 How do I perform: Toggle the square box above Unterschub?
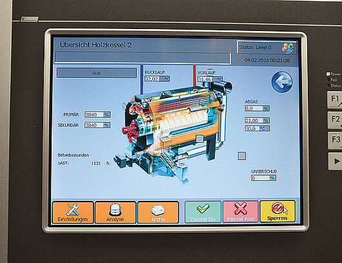pos(241,156)
